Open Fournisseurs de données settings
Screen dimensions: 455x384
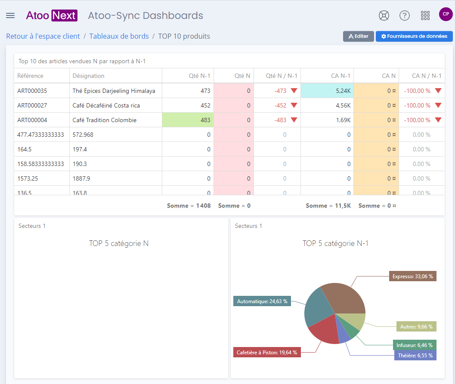414,36
